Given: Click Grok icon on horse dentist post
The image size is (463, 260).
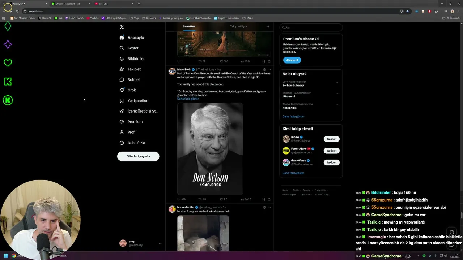Looking at the screenshot, I should (x=264, y=207).
